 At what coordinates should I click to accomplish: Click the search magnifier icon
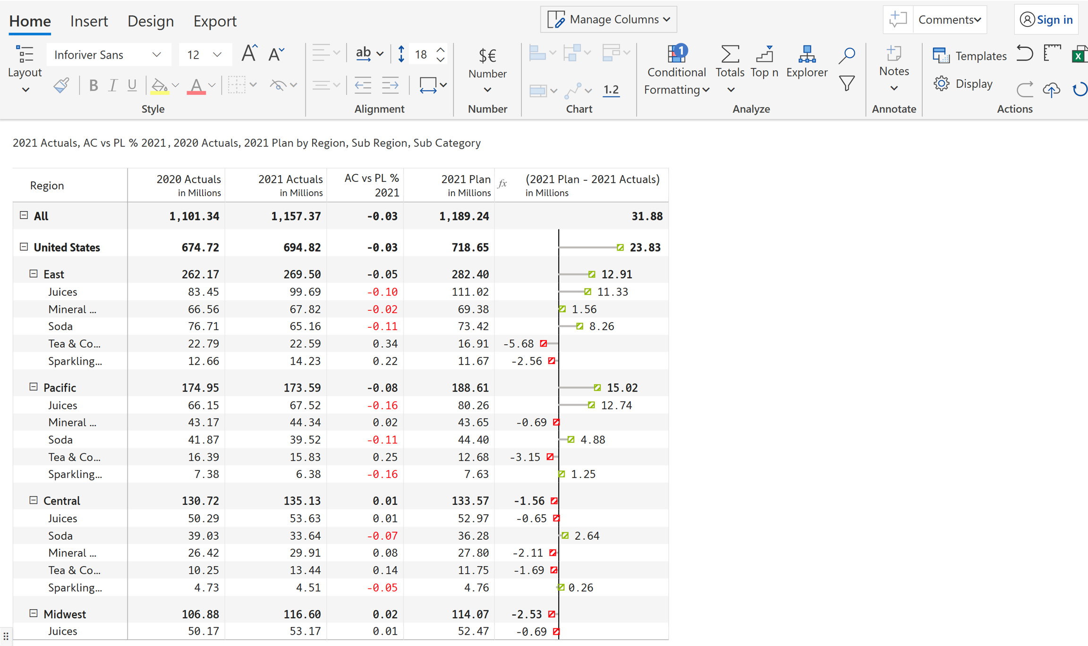click(x=847, y=55)
